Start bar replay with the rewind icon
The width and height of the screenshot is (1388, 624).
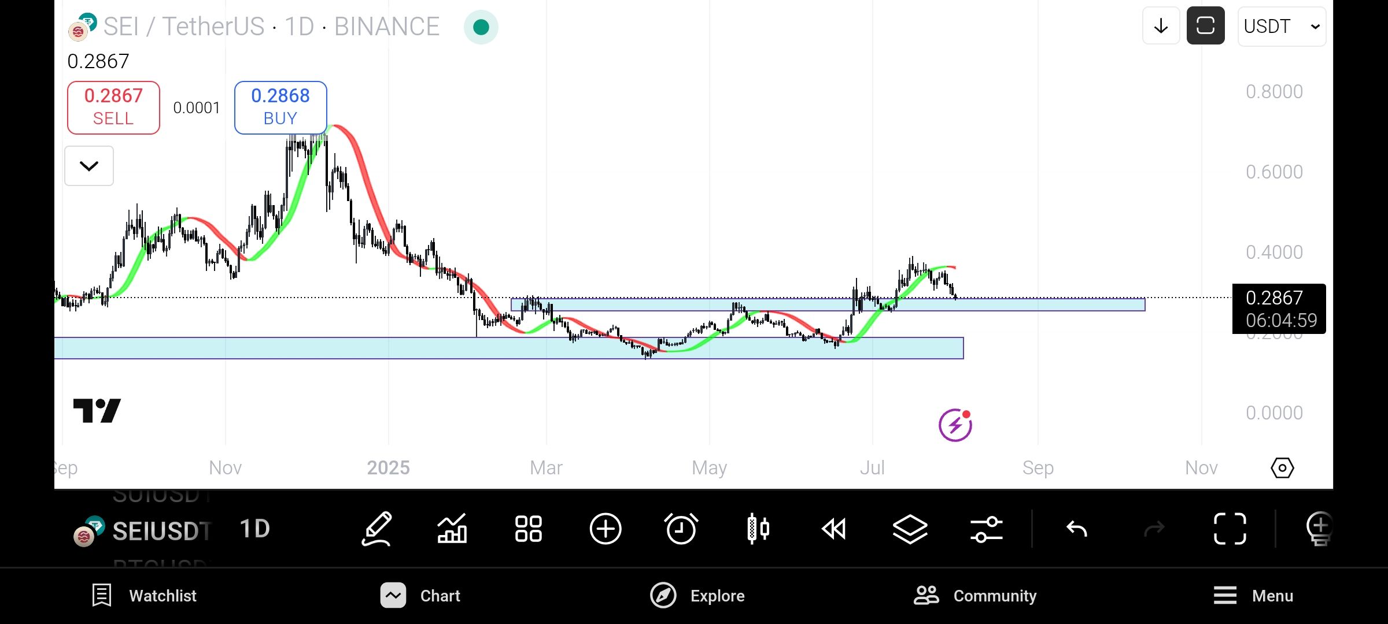click(833, 529)
